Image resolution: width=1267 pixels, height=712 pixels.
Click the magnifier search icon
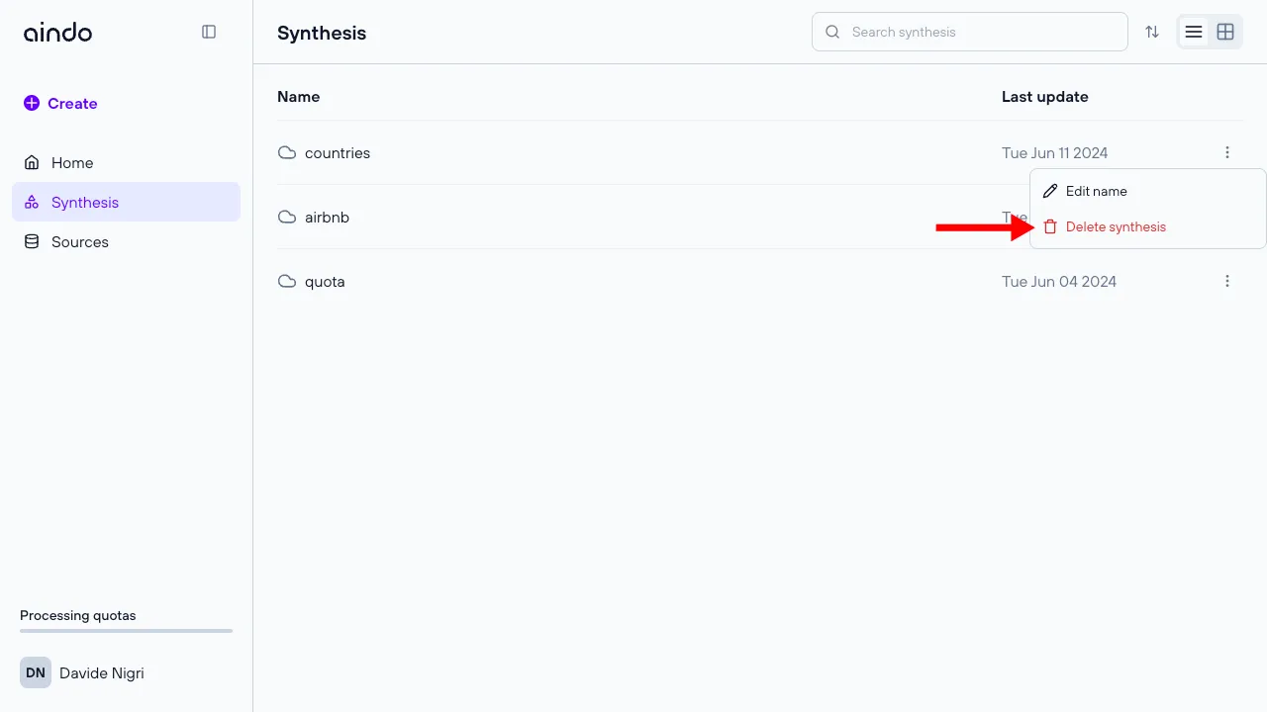point(832,32)
